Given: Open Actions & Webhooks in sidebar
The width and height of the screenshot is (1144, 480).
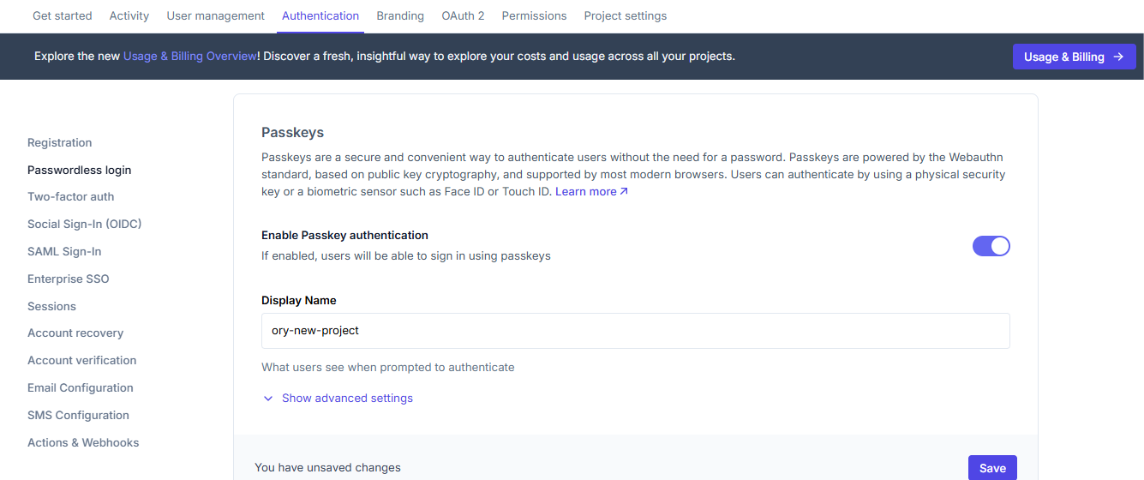Looking at the screenshot, I should (83, 443).
